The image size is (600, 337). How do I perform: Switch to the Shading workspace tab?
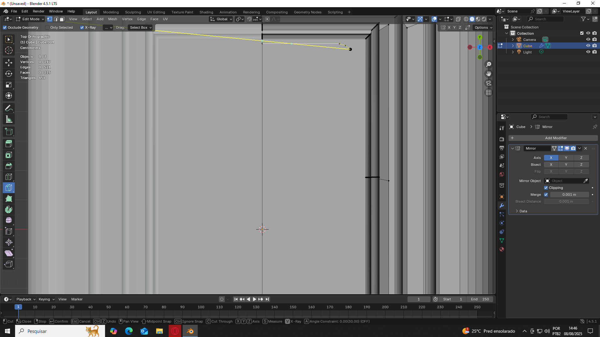pos(206,12)
